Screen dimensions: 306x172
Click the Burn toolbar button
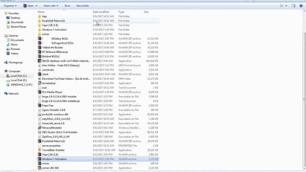pos(67,6)
